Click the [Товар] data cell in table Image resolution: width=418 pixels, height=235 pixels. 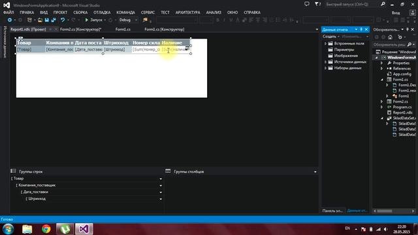point(31,50)
